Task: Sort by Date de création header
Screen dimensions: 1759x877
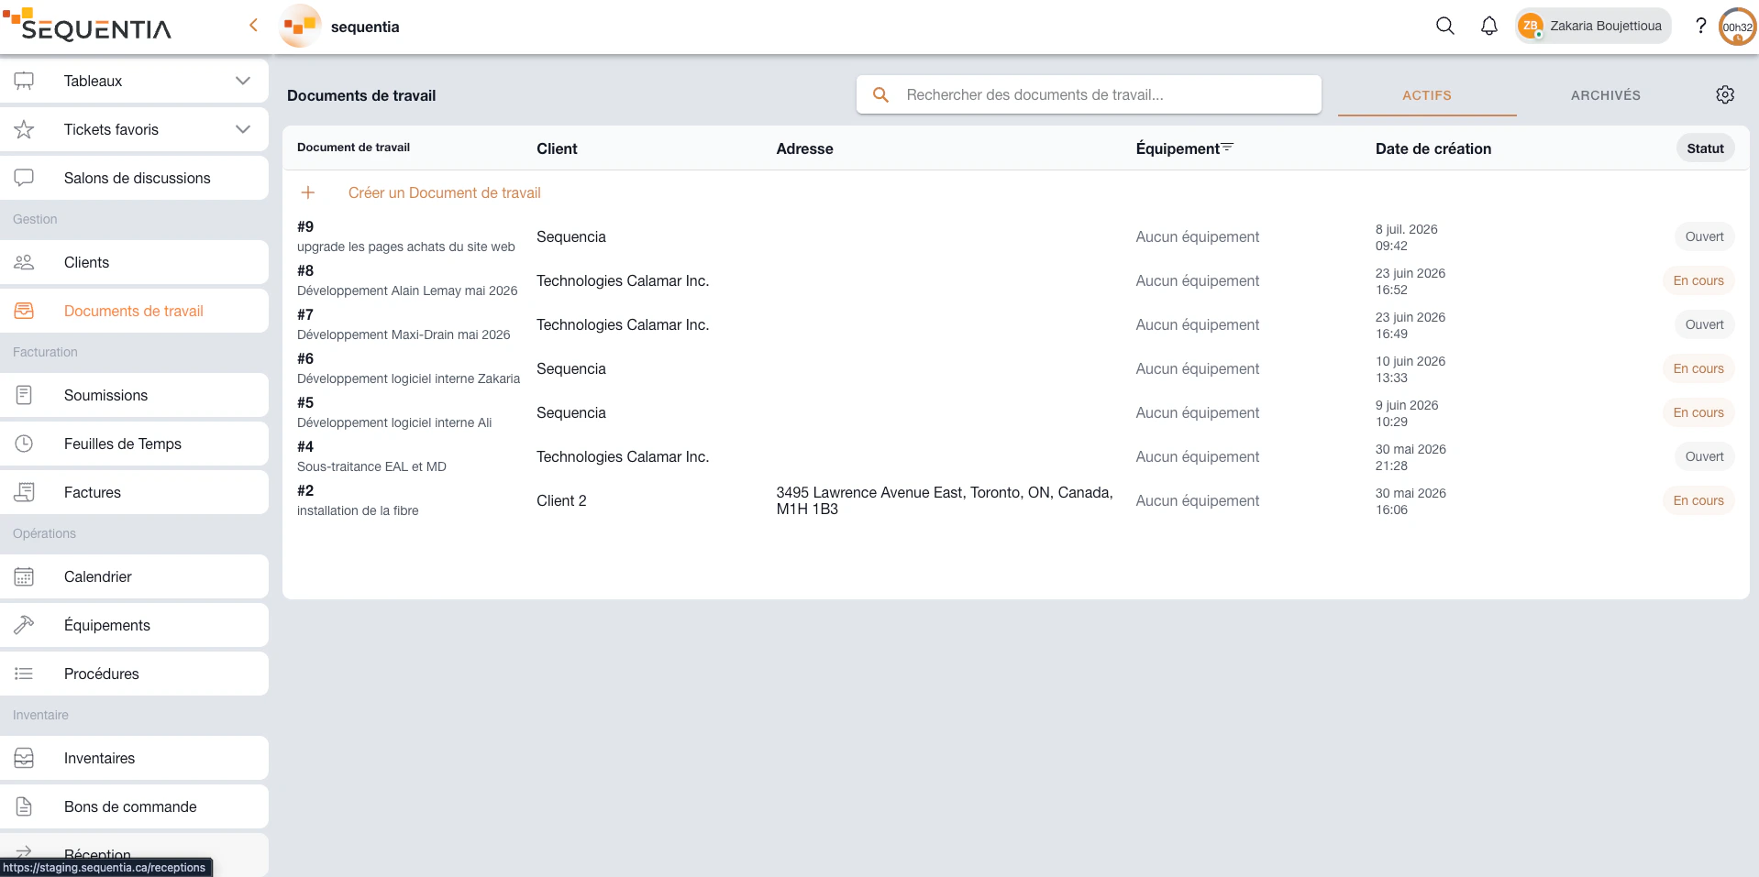Action: coord(1433,148)
